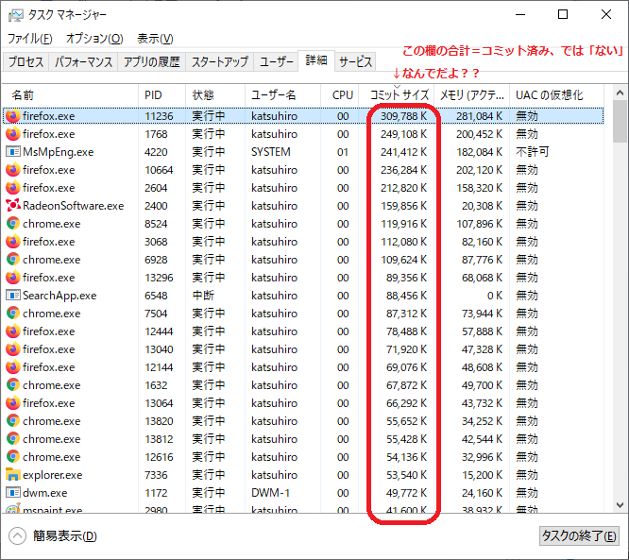Switch to the プロセス tab
Screen dimensions: 629x560
(25, 61)
